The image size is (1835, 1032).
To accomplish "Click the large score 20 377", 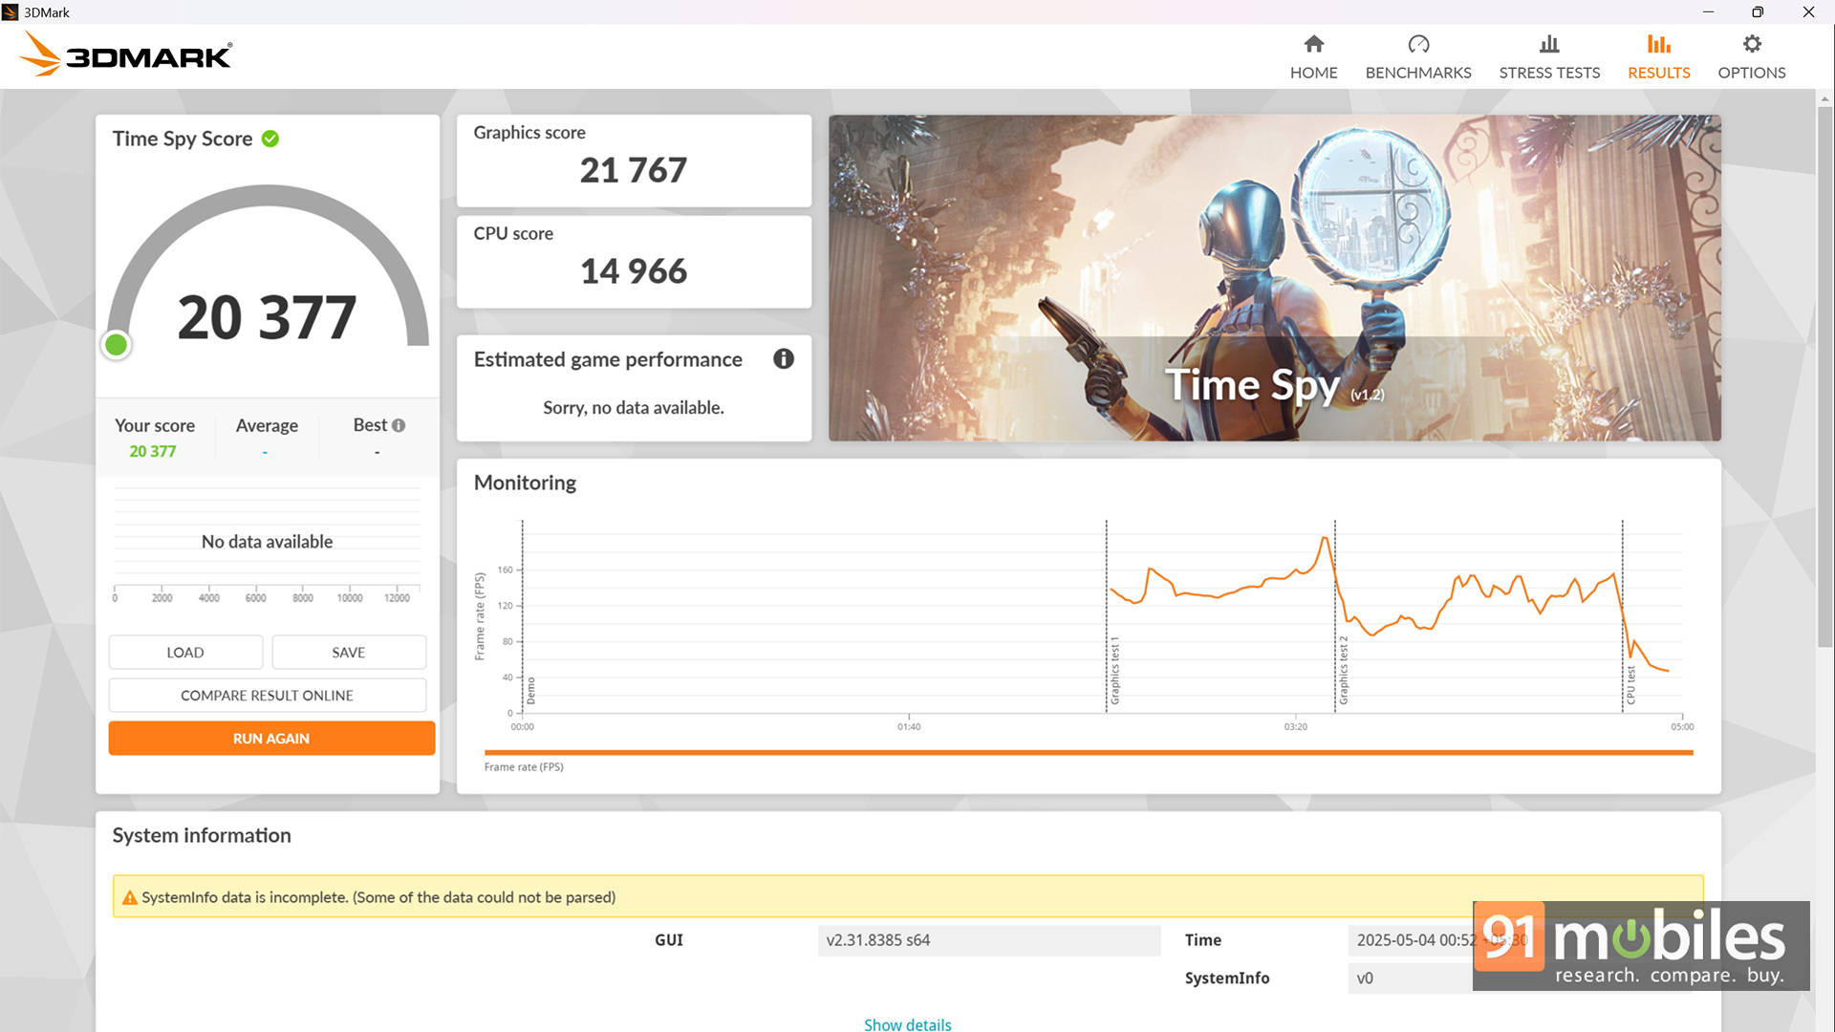I will pos(267,317).
